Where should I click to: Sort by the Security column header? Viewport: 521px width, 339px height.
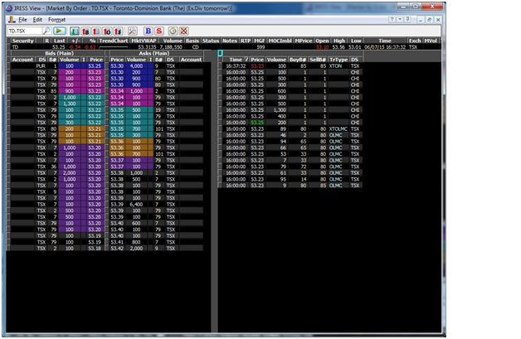tap(23, 41)
